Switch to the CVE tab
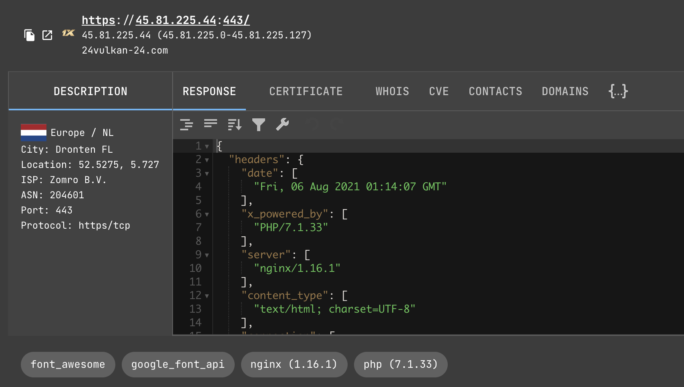The height and width of the screenshot is (387, 684). click(x=439, y=91)
